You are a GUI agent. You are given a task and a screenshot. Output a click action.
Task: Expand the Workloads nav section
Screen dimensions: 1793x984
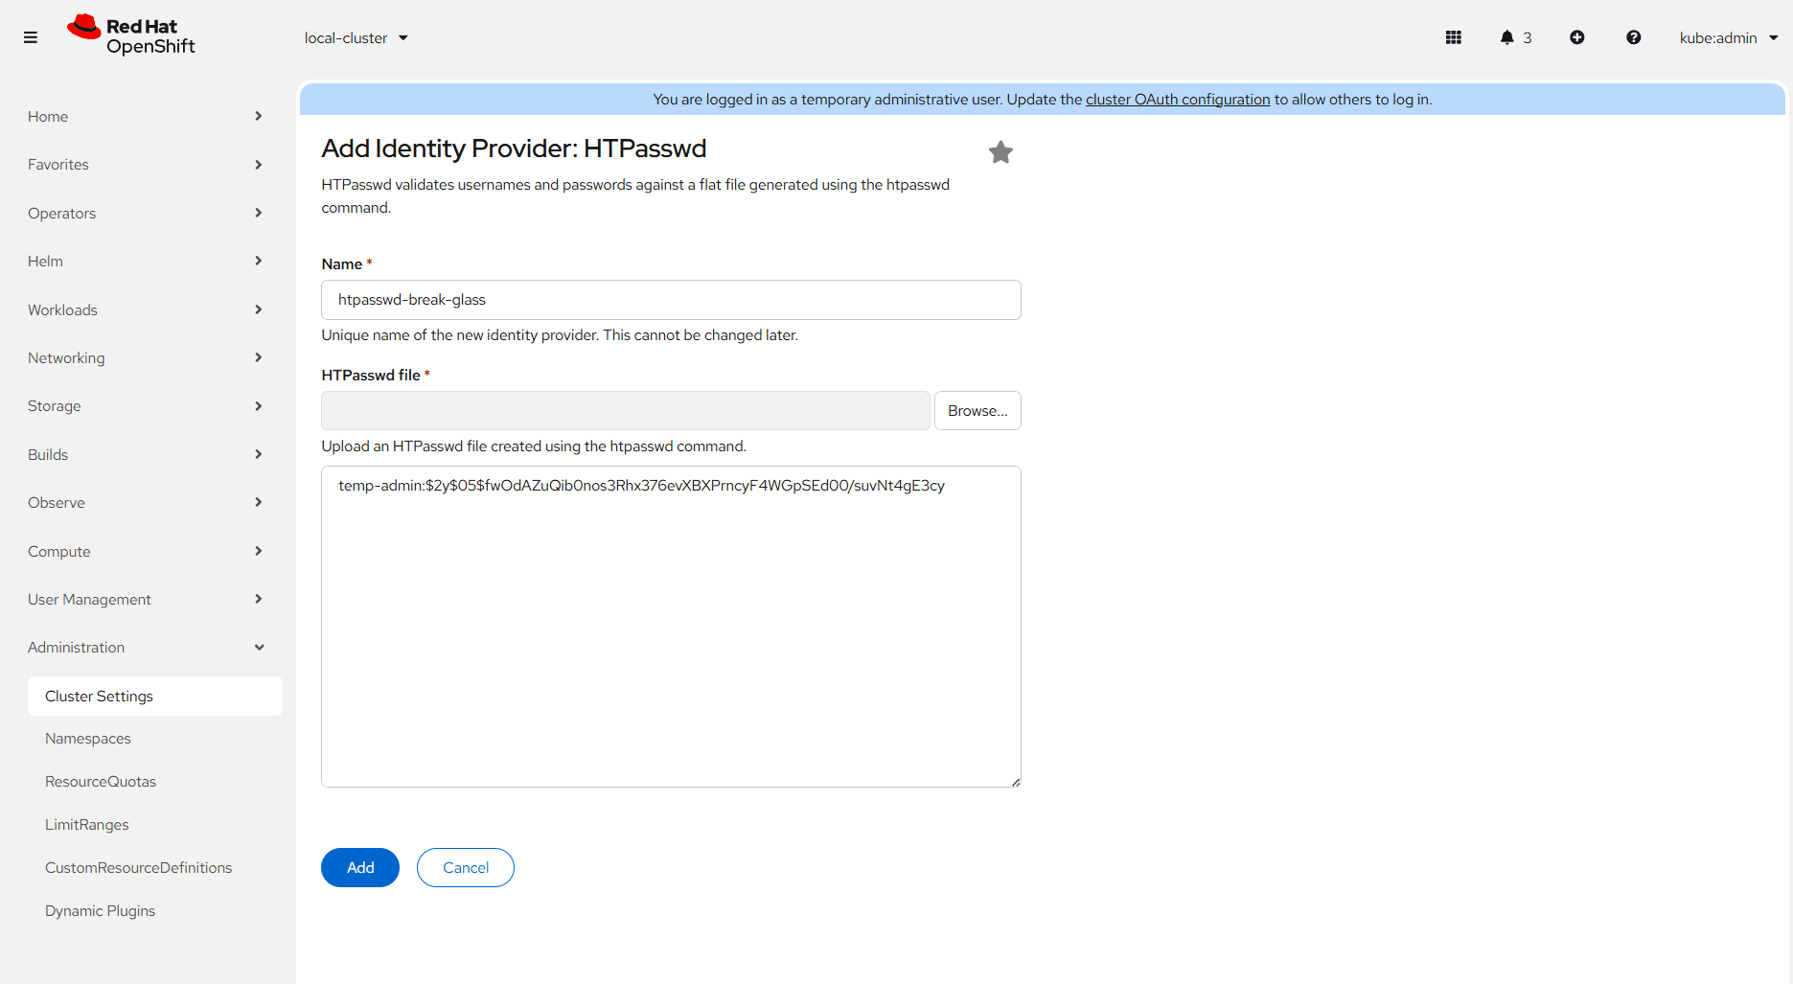tap(146, 310)
